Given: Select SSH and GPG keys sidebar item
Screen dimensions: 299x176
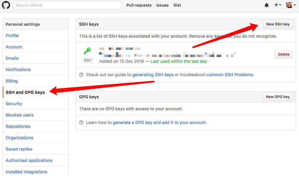Looking at the screenshot, I should [x=35, y=92].
